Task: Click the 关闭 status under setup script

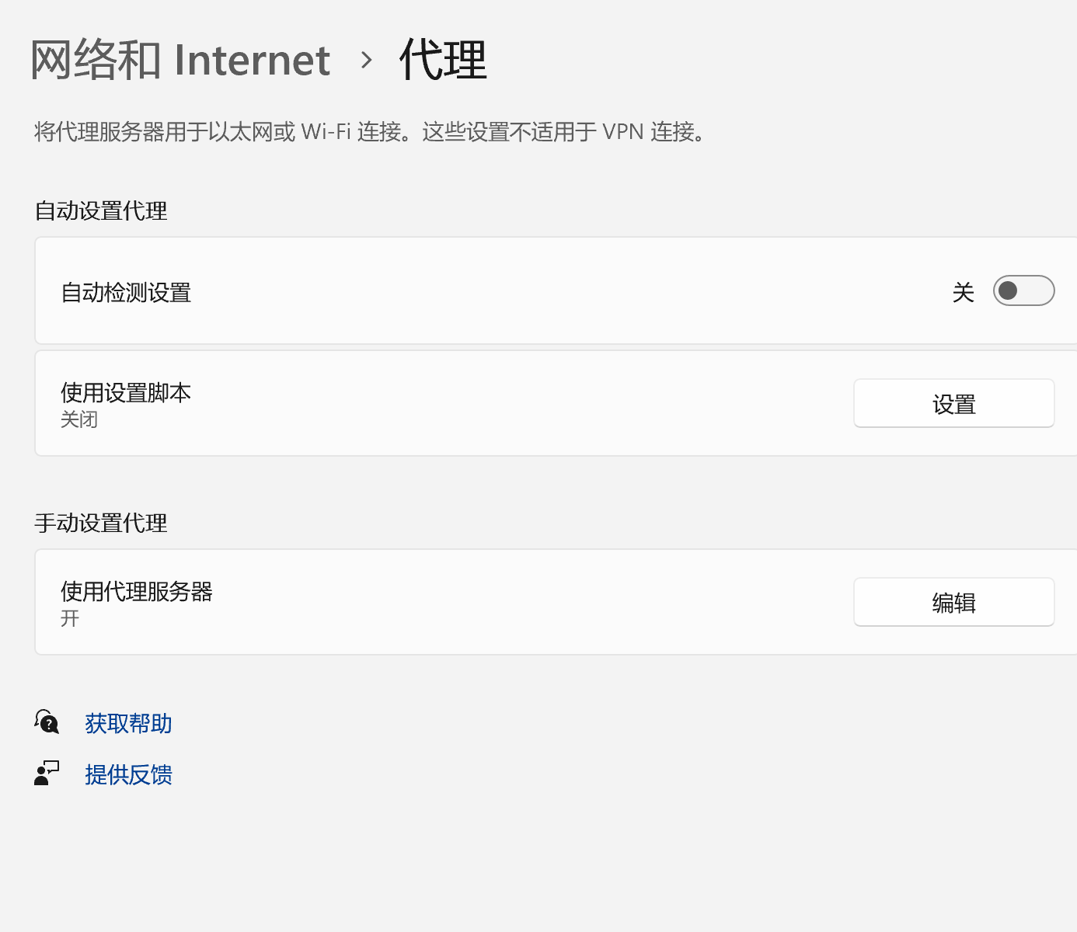Action: (79, 420)
